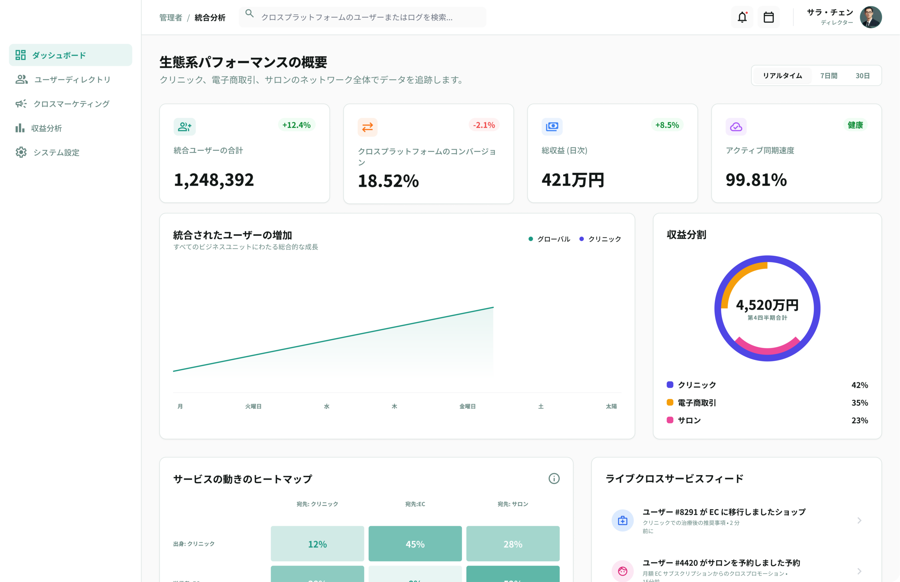Click the 28% heatmap cell
The image size is (900, 582).
tap(513, 543)
